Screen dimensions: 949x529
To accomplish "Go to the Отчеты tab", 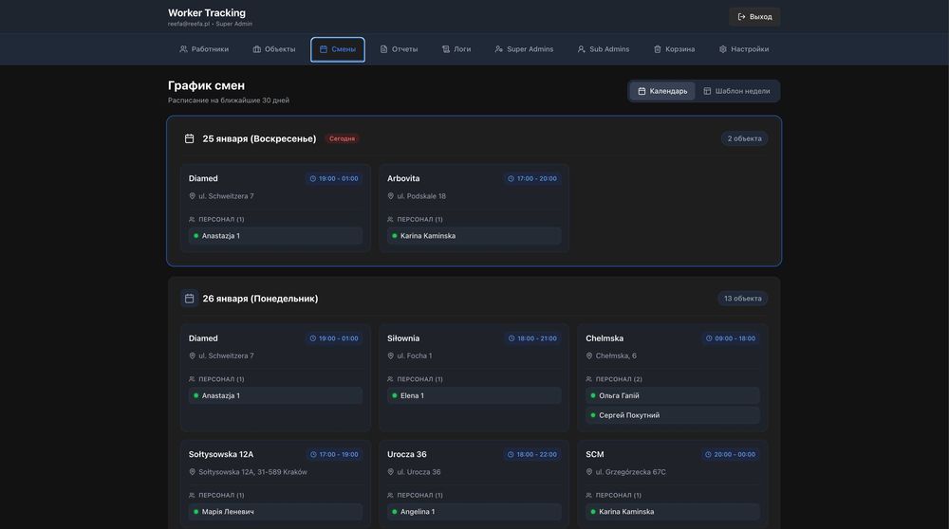I will 399,49.
